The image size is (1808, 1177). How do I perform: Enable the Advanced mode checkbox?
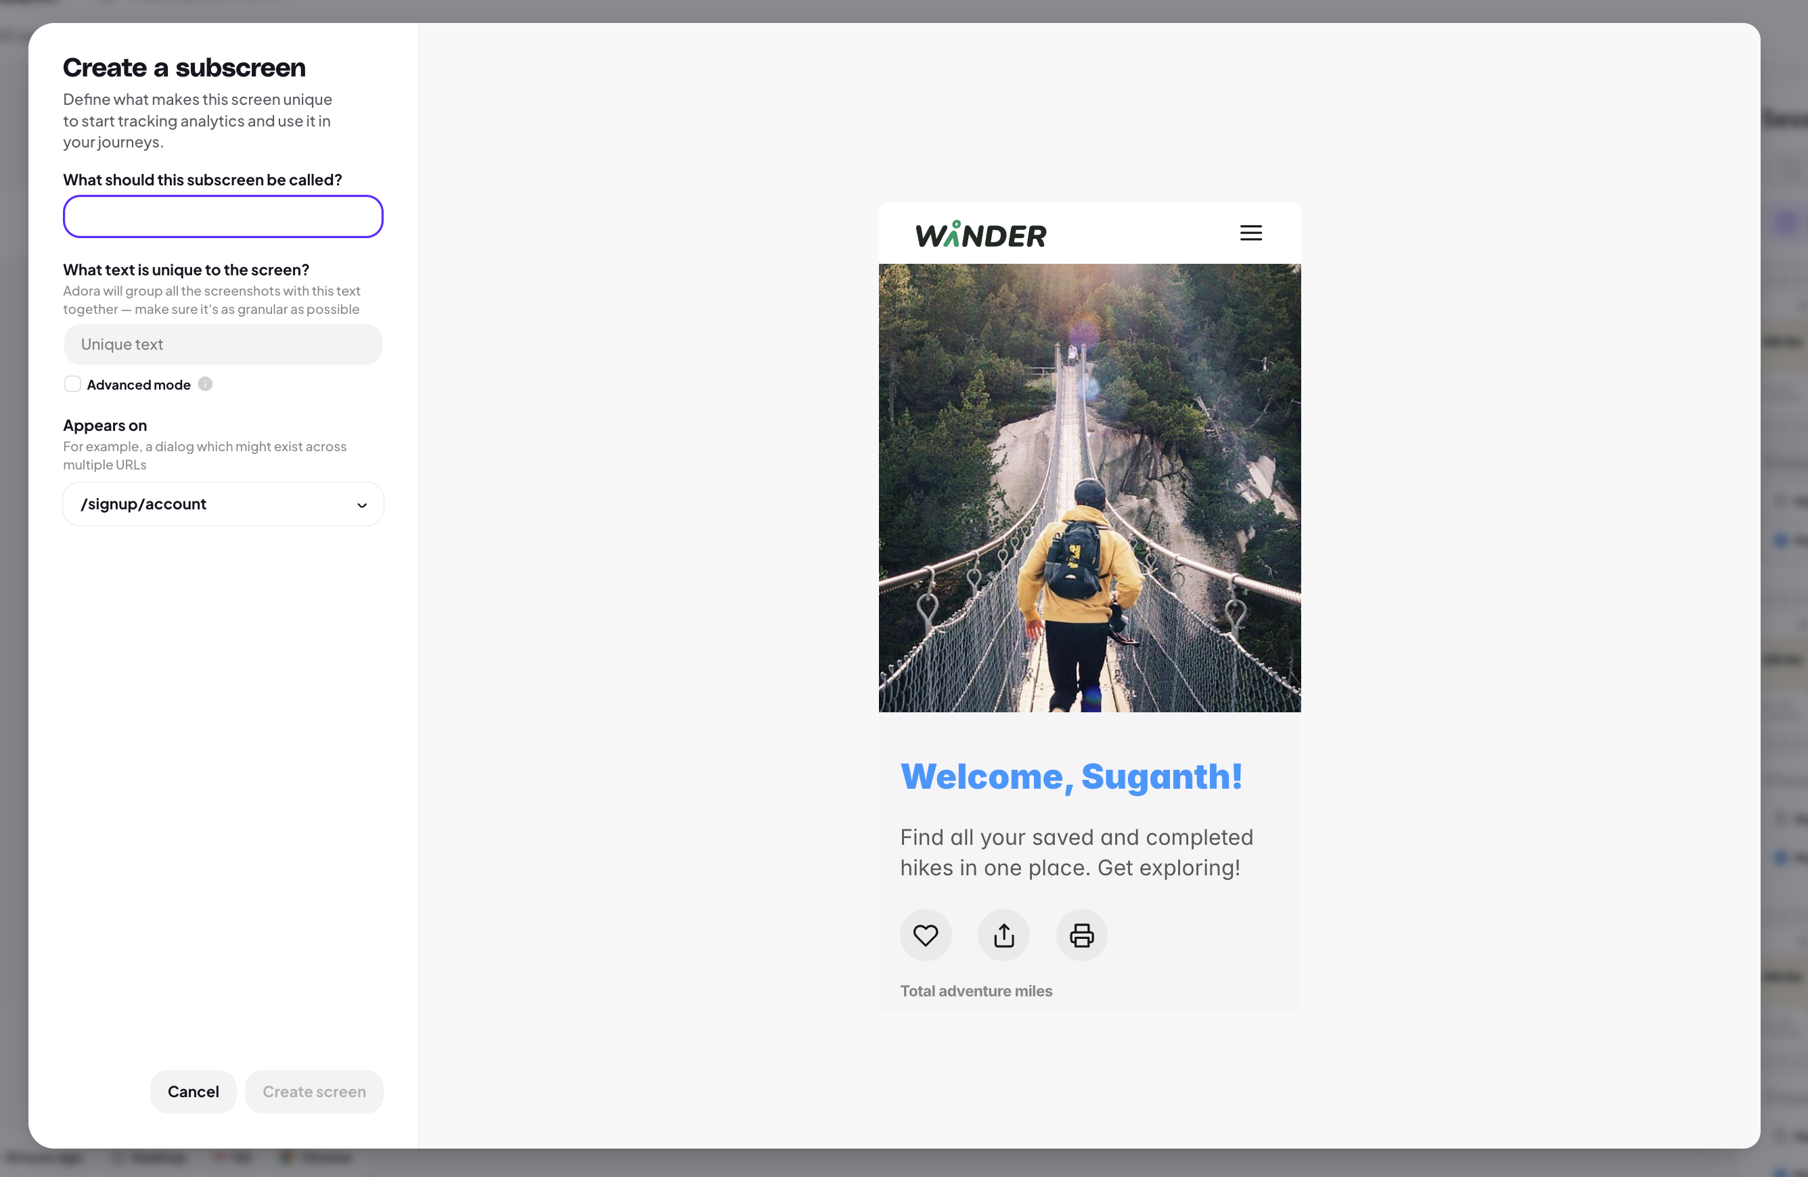[x=72, y=384]
